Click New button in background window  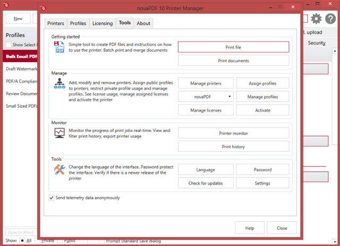(18, 19)
